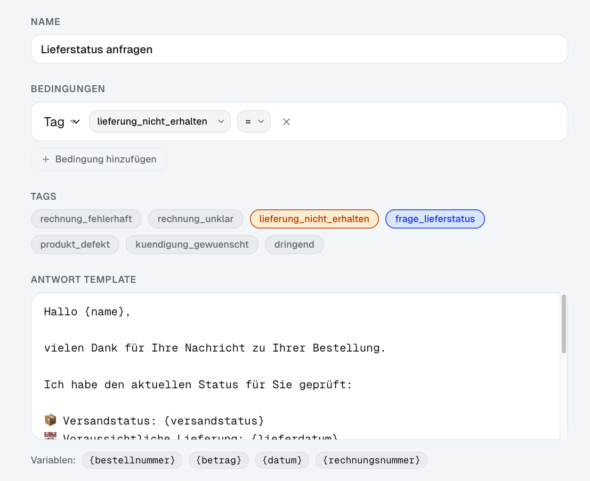Click the Bedingung hinzufügen button
The width and height of the screenshot is (590, 481).
pos(98,159)
